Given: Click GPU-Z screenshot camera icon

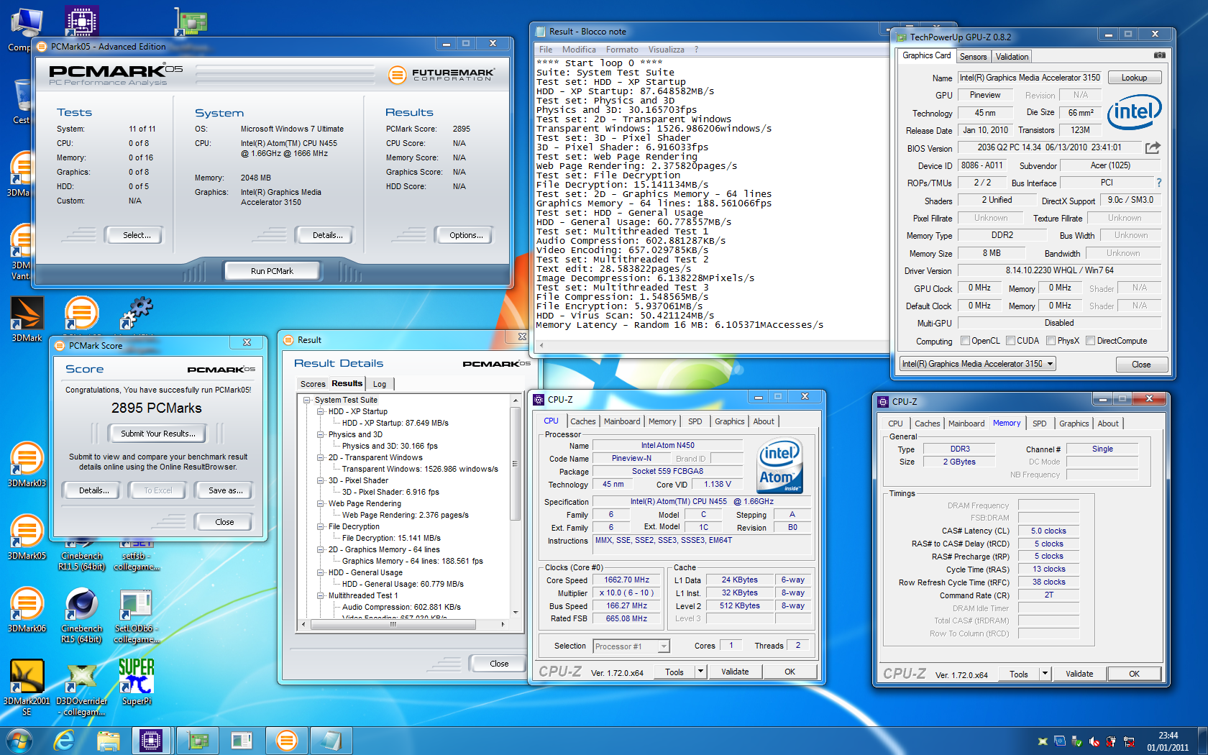Looking at the screenshot, I should coord(1159,55).
